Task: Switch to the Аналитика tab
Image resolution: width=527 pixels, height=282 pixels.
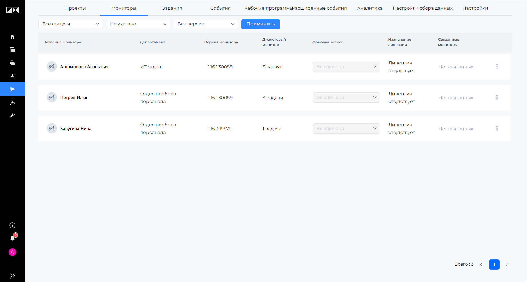Action: coord(370,8)
